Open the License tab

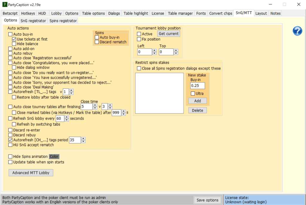coord(158,13)
